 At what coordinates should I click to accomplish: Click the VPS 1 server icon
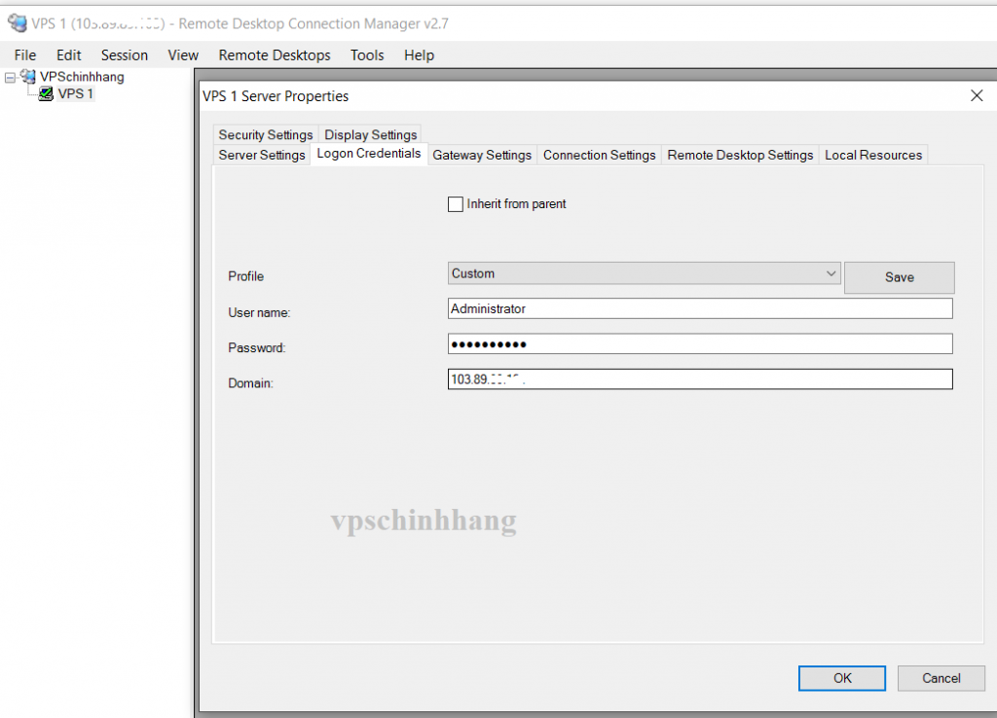coord(46,94)
